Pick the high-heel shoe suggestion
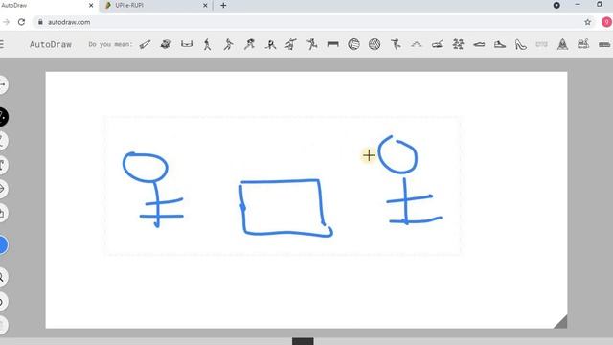The image size is (613, 345). pos(521,45)
